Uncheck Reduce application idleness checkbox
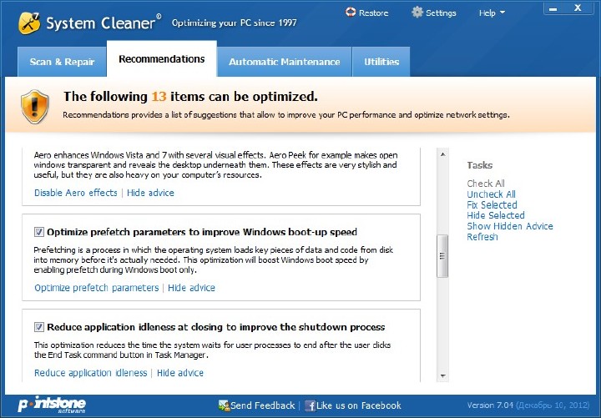Screen dimensions: 601x418 tap(39, 327)
